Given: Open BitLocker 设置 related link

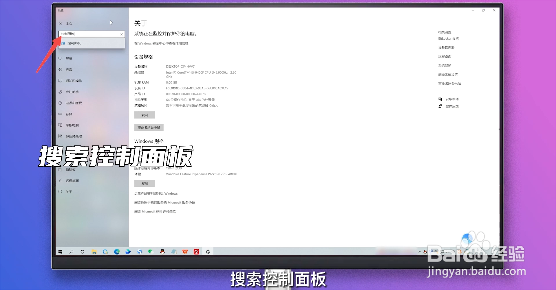Looking at the screenshot, I should click(449, 38).
